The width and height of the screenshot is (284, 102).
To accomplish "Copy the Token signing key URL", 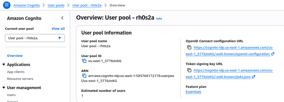I will (x=189, y=70).
